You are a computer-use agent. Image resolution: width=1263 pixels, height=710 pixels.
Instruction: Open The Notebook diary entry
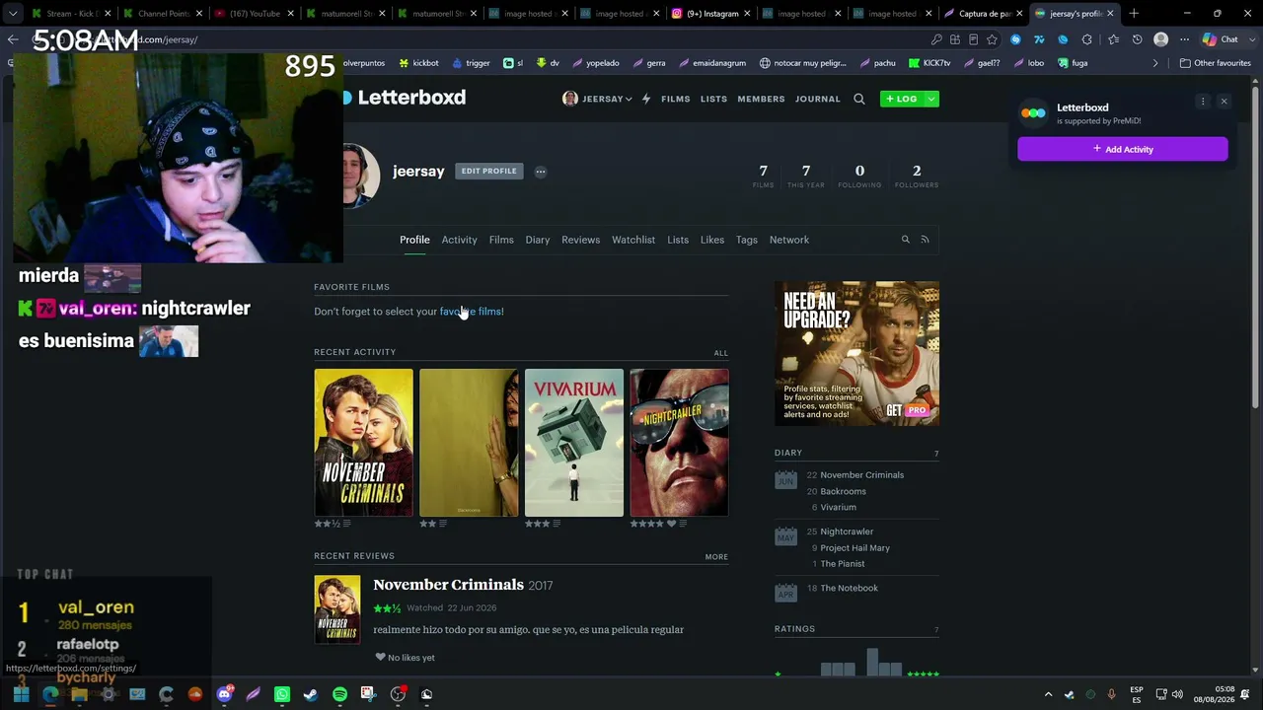[850, 589]
